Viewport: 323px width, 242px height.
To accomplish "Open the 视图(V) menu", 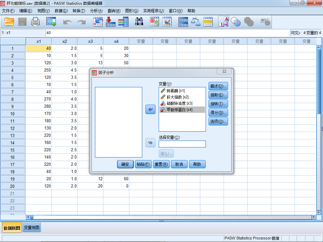I will (x=44, y=11).
